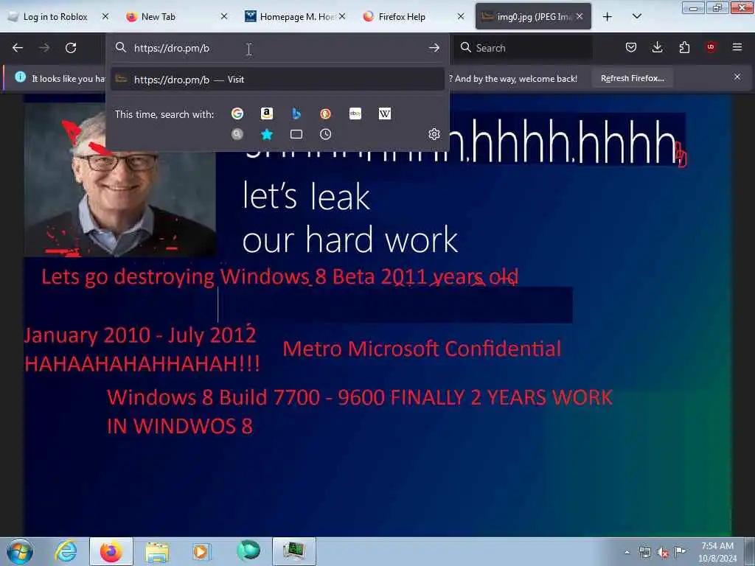Dismiss the welcome back notification bar

737,77
